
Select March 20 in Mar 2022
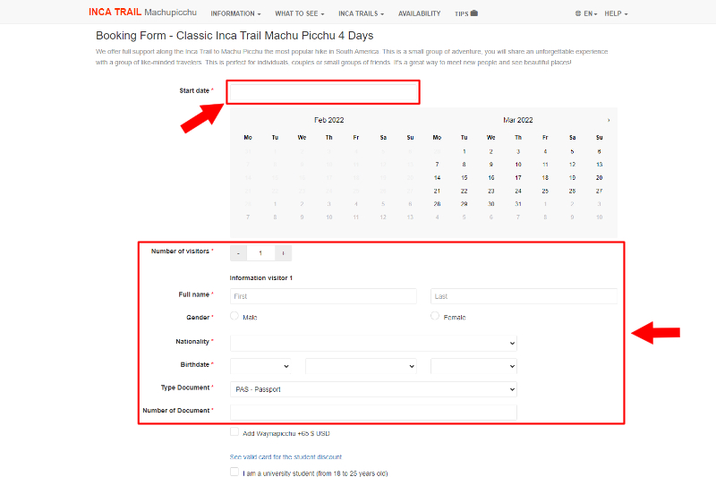coord(599,177)
